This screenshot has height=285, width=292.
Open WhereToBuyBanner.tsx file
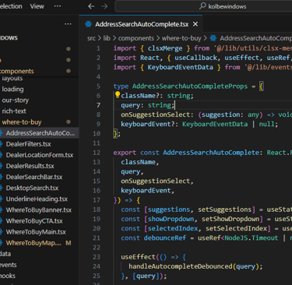39,209
